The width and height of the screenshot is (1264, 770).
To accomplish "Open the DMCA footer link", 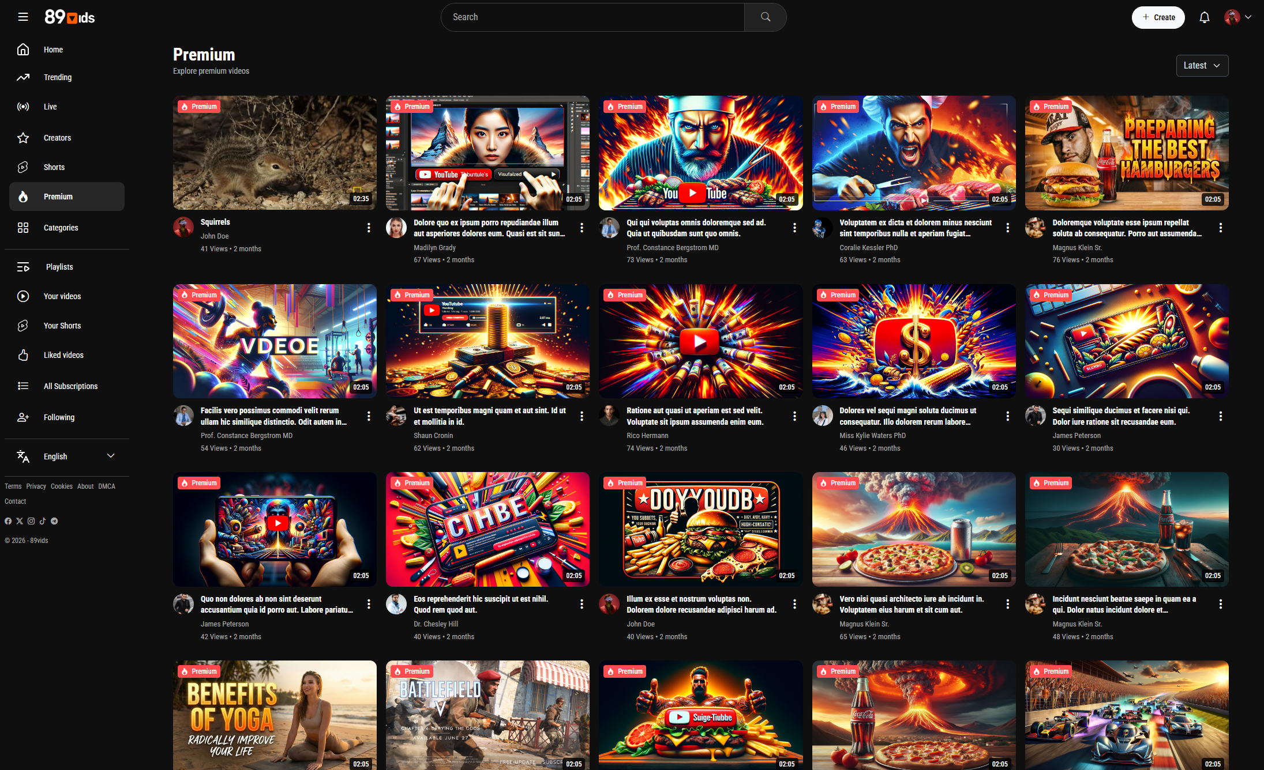I will (x=106, y=486).
